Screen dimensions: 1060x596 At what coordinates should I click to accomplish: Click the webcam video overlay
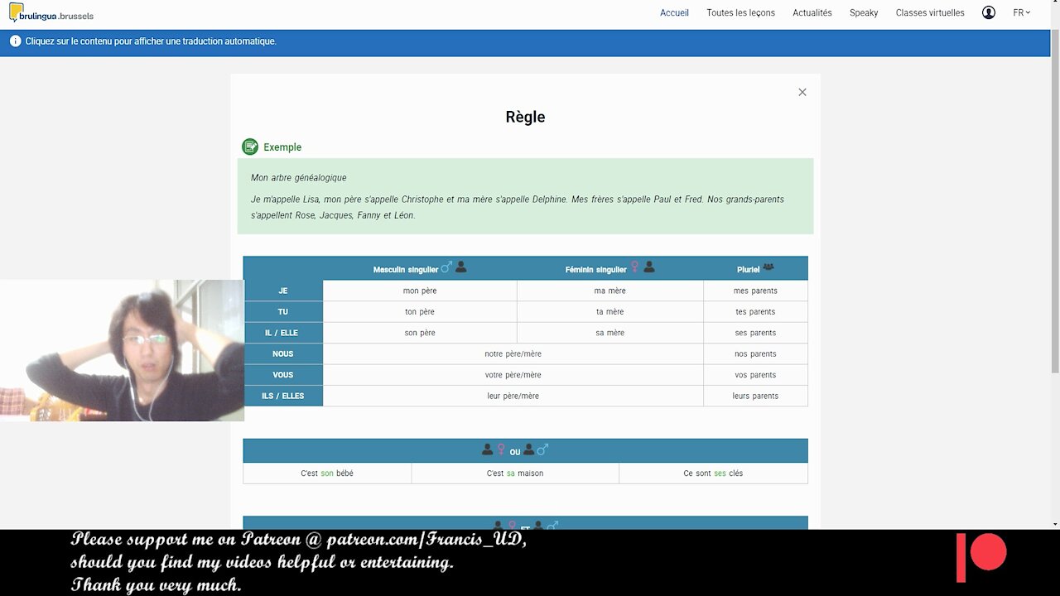122,351
